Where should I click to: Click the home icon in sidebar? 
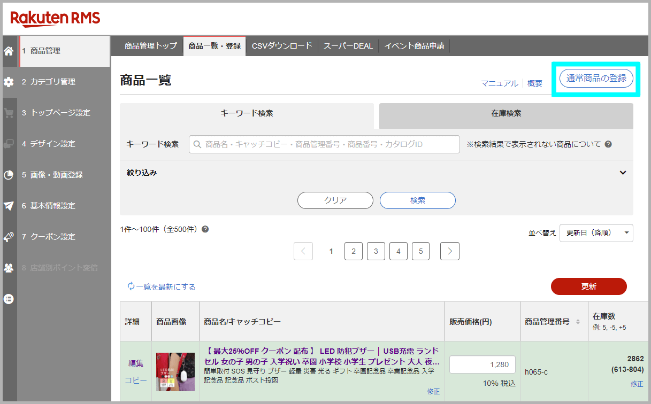[9, 51]
